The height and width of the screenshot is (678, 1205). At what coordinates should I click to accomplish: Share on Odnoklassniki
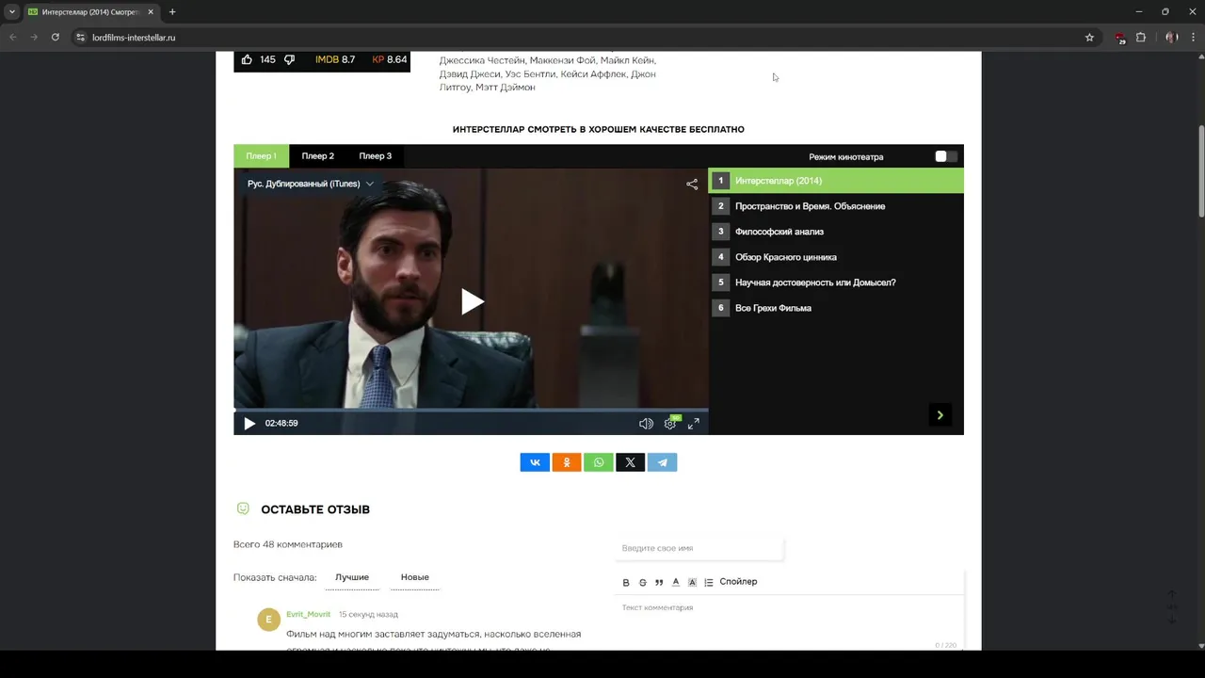567,462
